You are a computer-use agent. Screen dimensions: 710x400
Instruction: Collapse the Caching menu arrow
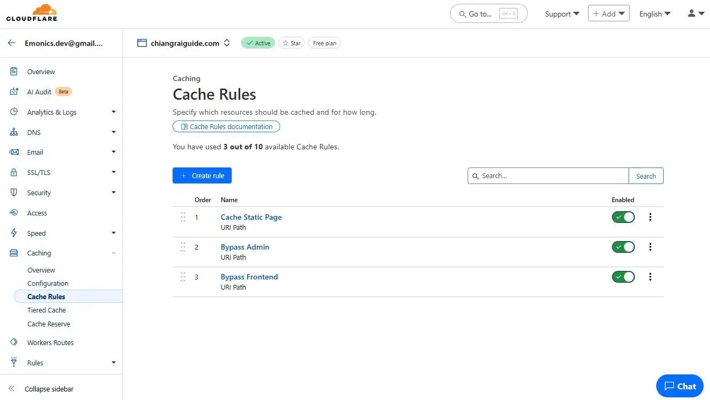click(113, 253)
